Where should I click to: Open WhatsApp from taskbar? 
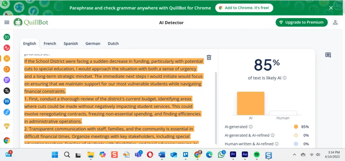[x=221, y=154]
